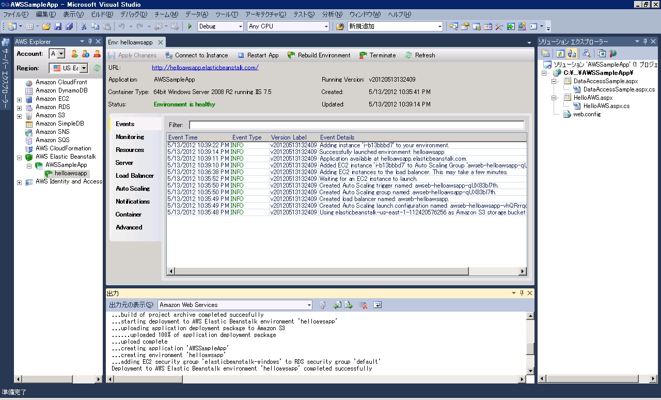This screenshot has height=400, width=661.
Task: Click the refresh icon next to Region
Action: [97, 68]
